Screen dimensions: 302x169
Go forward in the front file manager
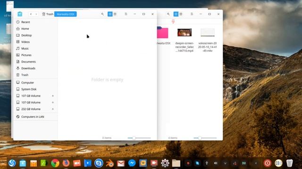pos(36,14)
